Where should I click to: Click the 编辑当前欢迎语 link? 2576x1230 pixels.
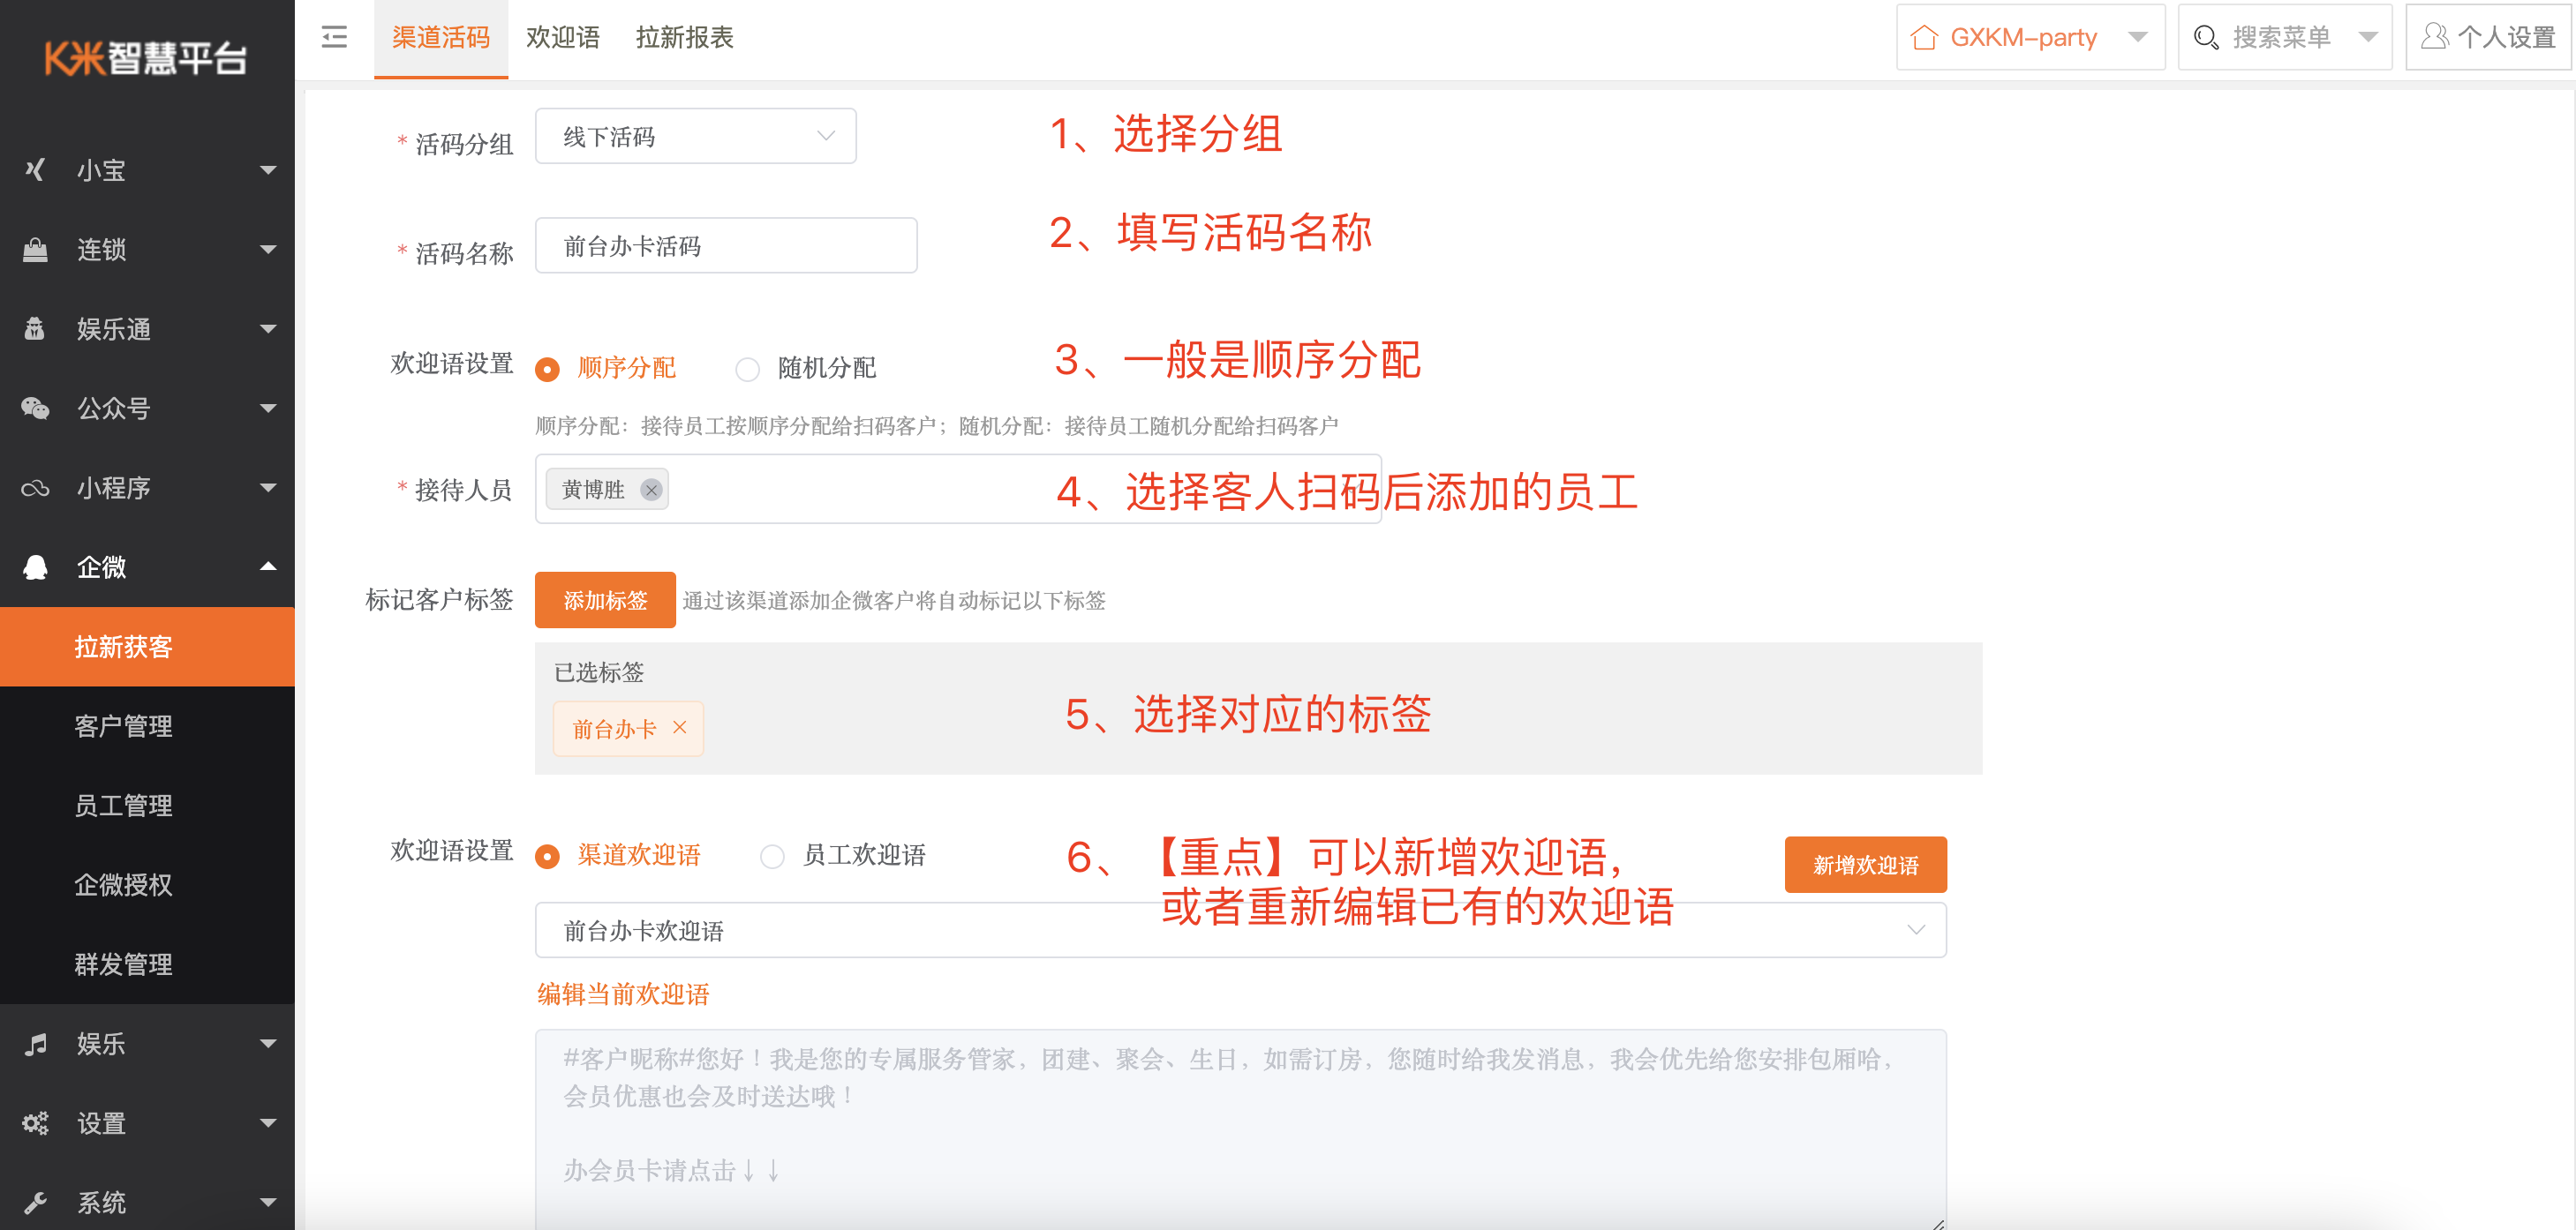(x=623, y=994)
